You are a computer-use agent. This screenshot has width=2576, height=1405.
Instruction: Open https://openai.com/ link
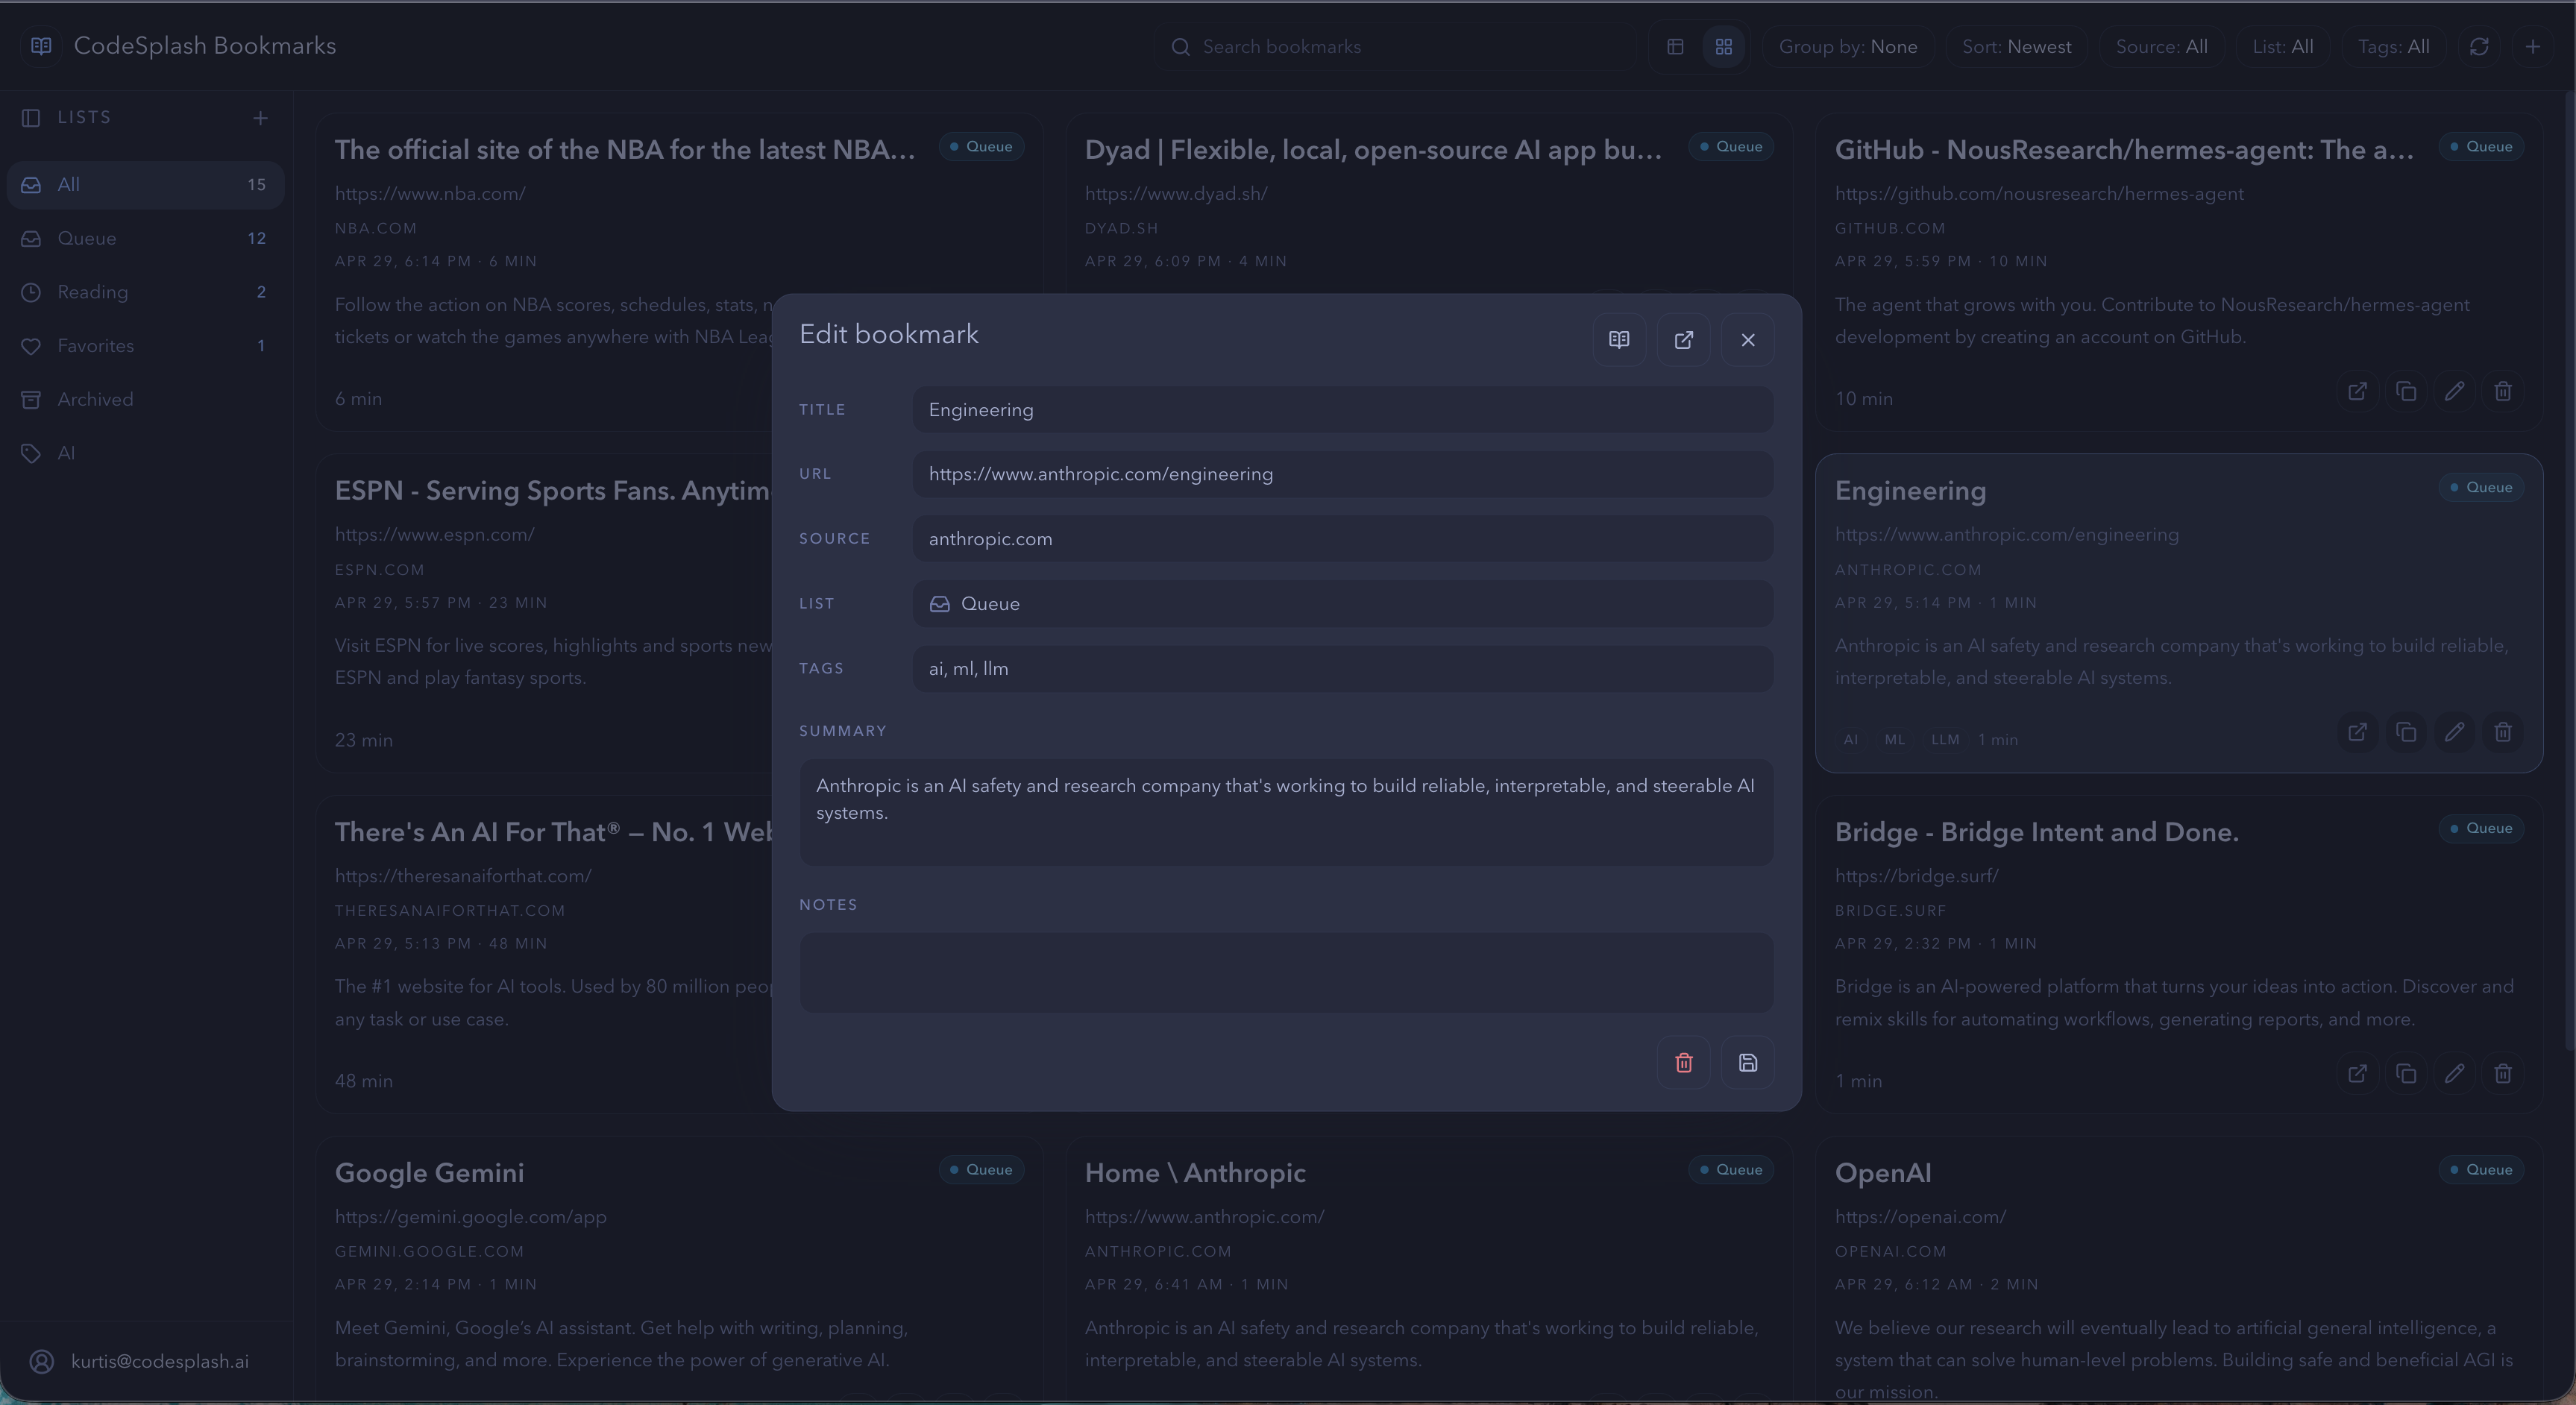(x=1920, y=1217)
